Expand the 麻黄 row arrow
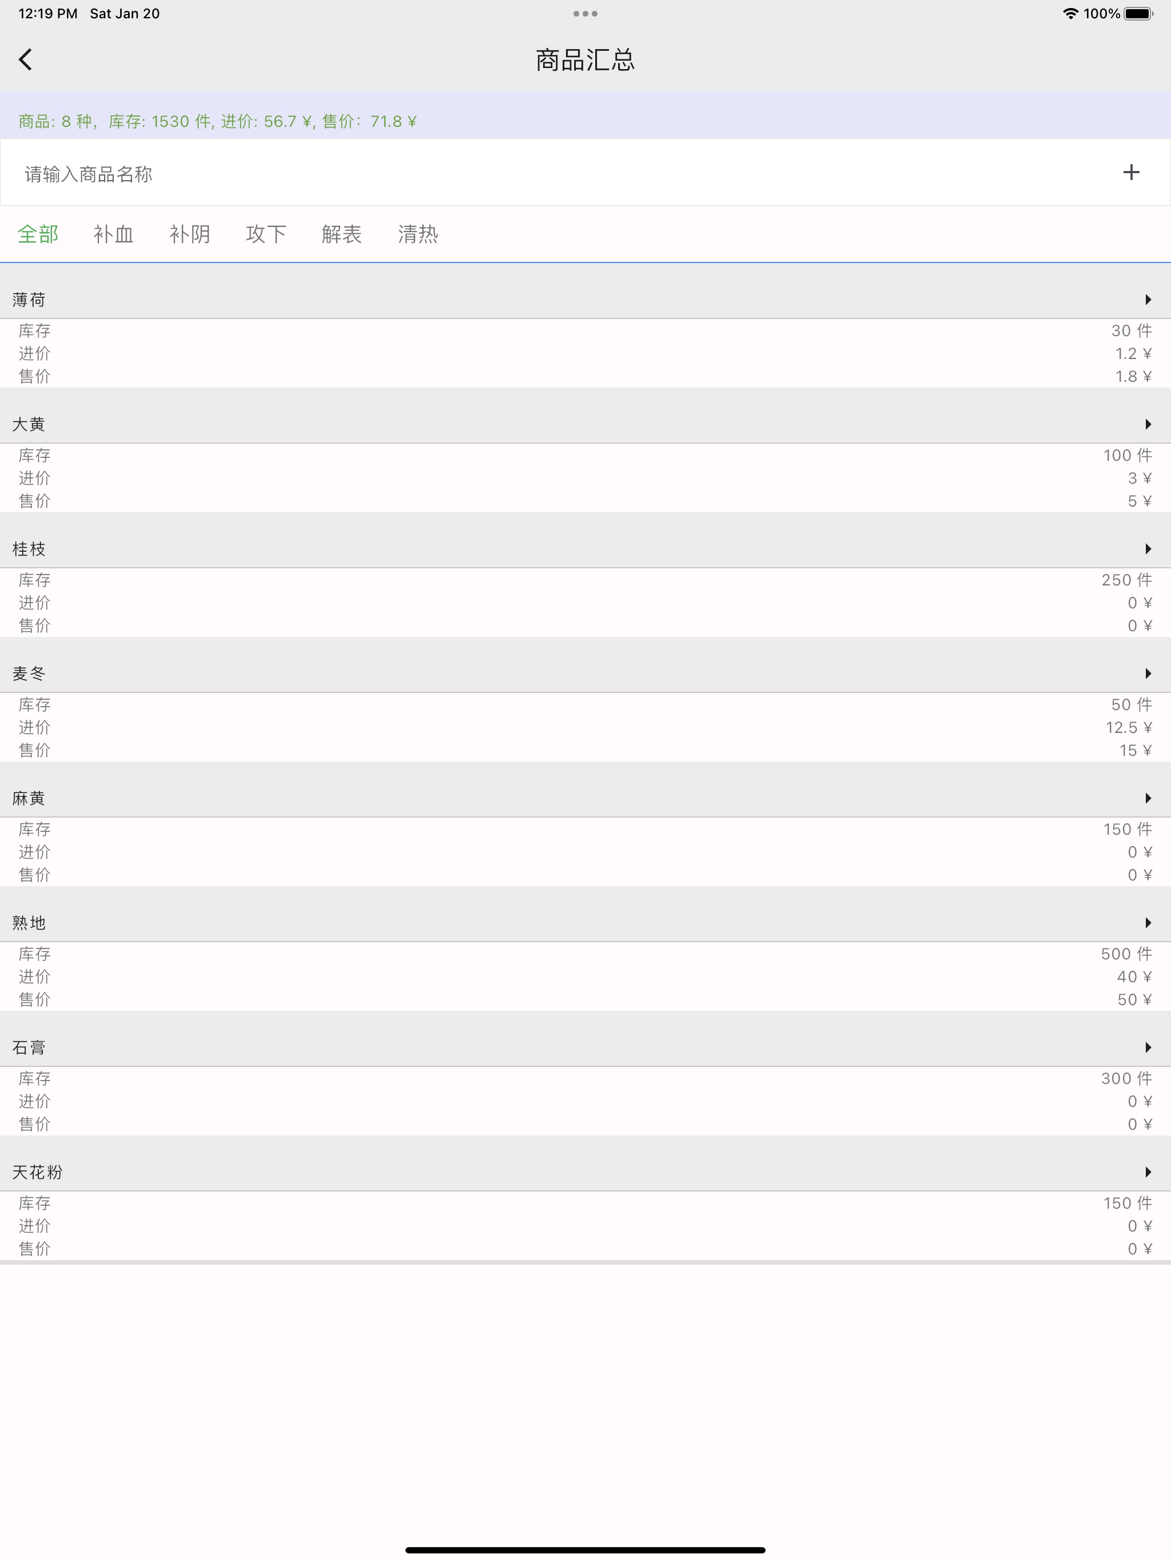 1148,798
